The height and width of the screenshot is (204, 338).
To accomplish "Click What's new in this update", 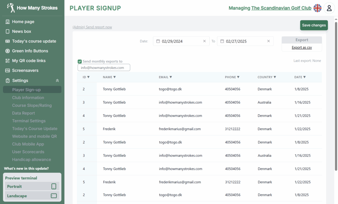I will click(x=26, y=168).
